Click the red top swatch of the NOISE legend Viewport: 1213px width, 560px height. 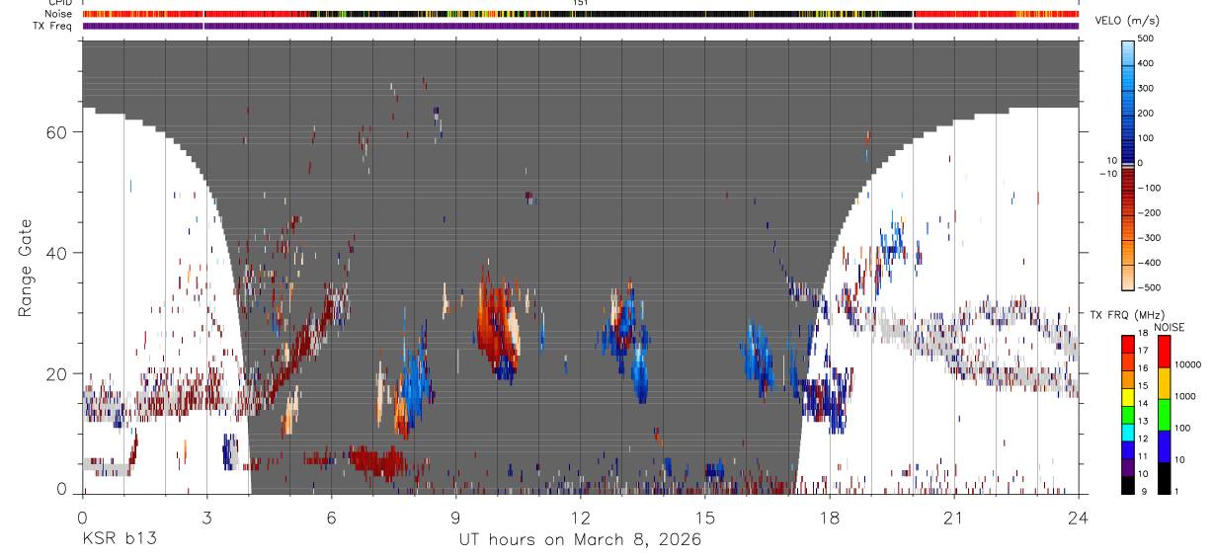click(1165, 351)
